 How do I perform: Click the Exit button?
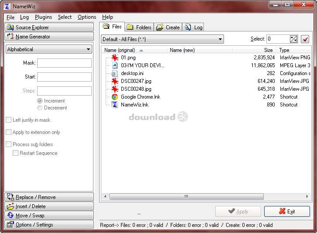pos(287,211)
